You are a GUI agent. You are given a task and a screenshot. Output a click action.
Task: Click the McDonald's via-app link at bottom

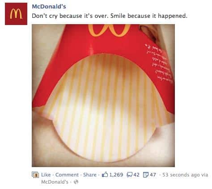pyautogui.click(x=55, y=182)
